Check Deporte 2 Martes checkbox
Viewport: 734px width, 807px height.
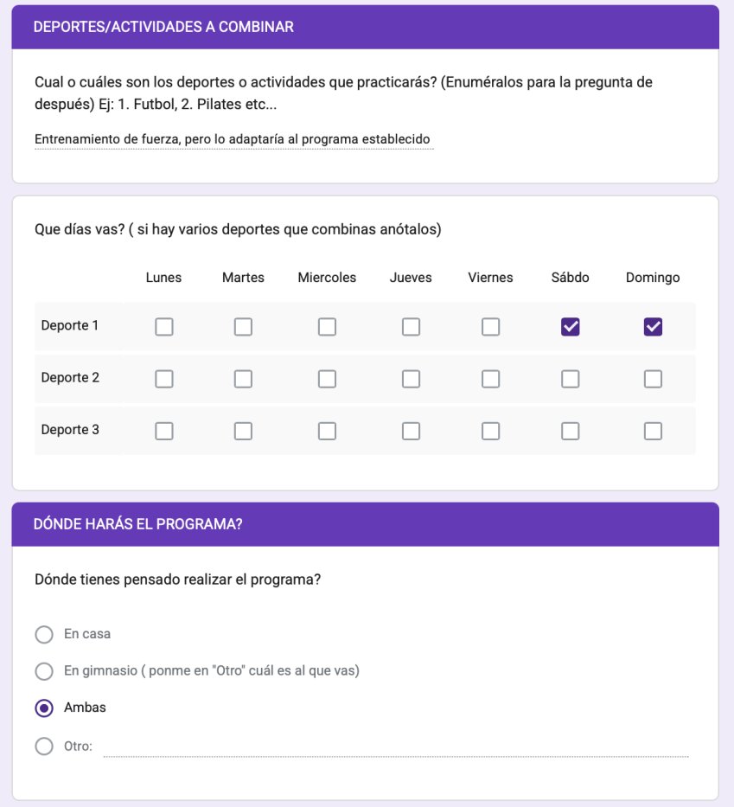point(243,379)
